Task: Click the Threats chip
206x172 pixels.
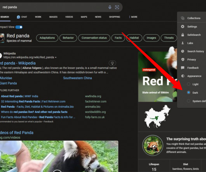Action: click(169, 38)
